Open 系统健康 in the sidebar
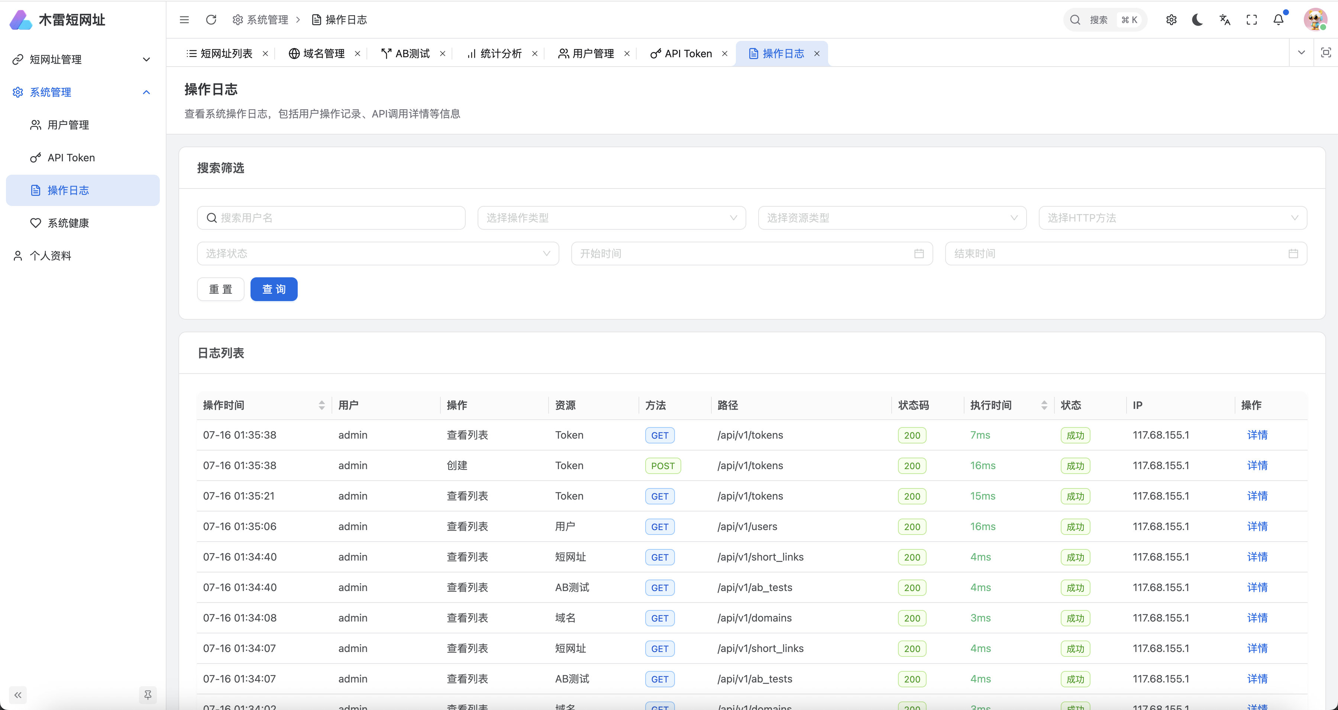The height and width of the screenshot is (710, 1338). pyautogui.click(x=68, y=223)
